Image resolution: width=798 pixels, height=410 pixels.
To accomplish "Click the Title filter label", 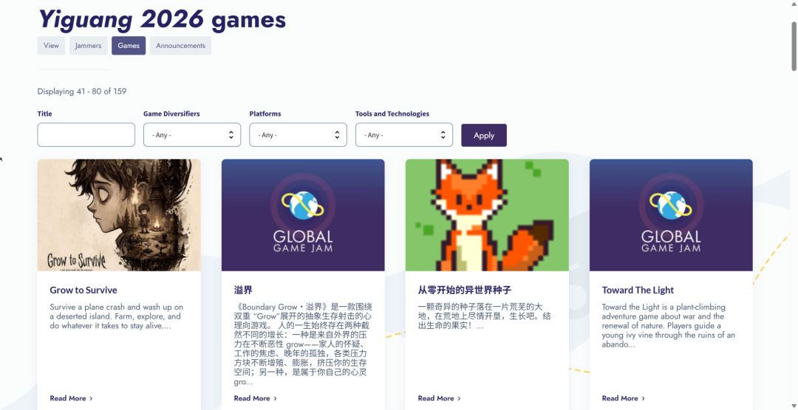I will [45, 114].
